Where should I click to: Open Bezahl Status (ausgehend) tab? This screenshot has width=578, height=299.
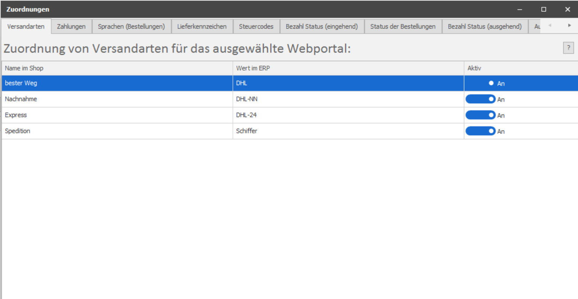click(484, 27)
